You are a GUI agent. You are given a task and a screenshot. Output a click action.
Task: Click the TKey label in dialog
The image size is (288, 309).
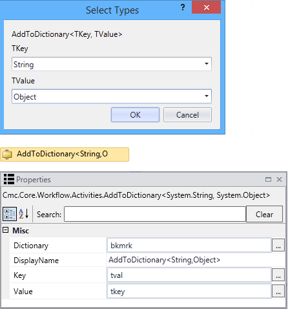(20, 48)
